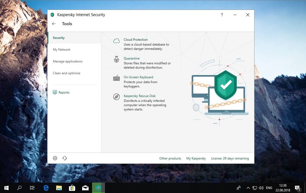Click text "Protects your data from"
The height and width of the screenshot is (193, 306).
140,82
